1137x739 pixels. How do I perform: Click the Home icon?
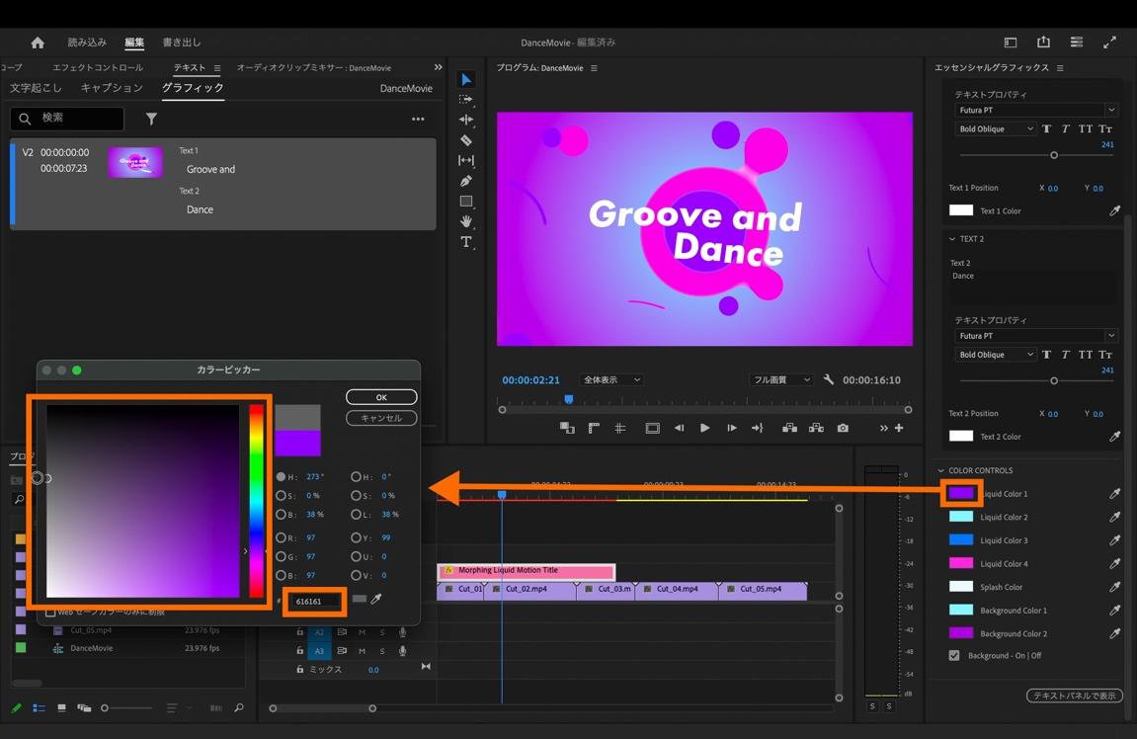(38, 42)
